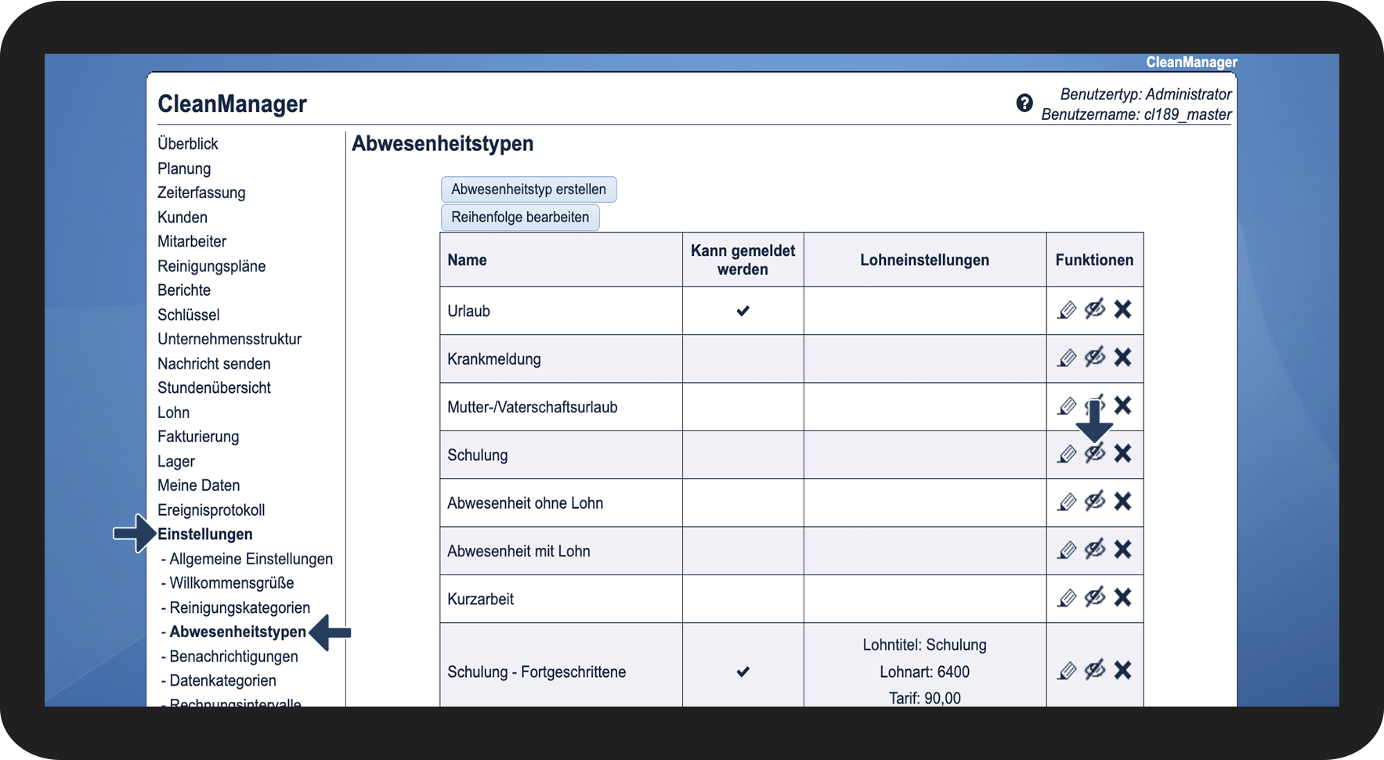Edit the Kurzarbeit absence type

pos(1067,598)
